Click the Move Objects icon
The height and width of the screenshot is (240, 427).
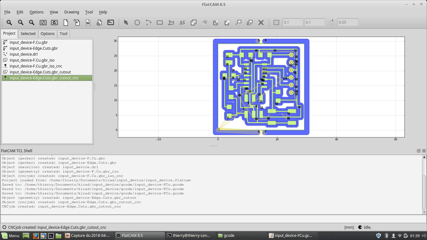pyautogui.click(x=238, y=22)
